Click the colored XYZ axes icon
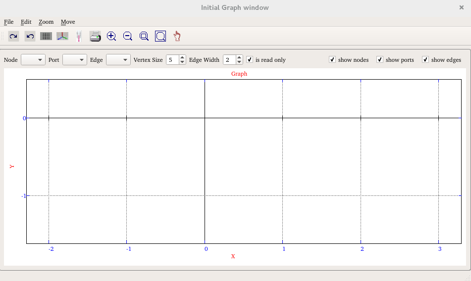Screen dimensions: 471x281 [62, 36]
